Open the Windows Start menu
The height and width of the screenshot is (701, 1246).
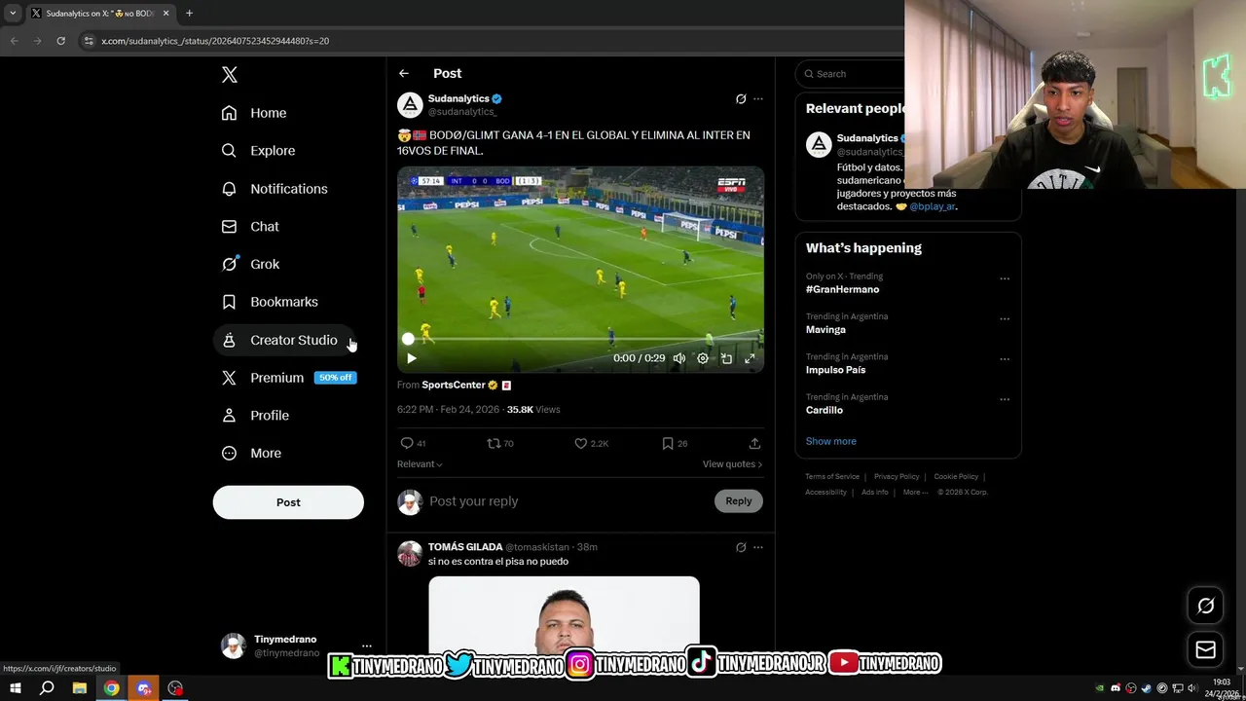tap(15, 688)
